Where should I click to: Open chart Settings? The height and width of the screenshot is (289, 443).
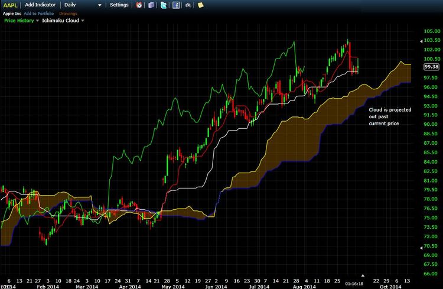[119, 5]
